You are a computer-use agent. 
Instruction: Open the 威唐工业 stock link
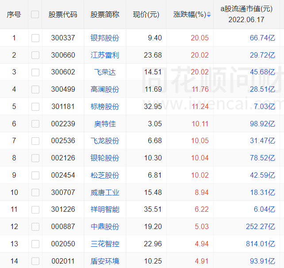coord(105,192)
